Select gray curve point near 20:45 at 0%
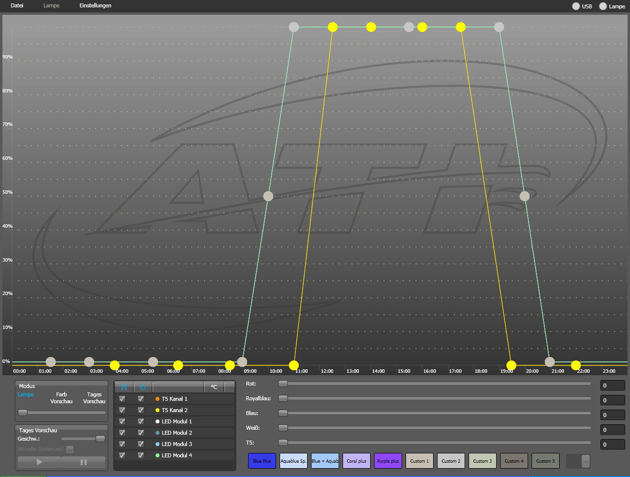 point(550,362)
